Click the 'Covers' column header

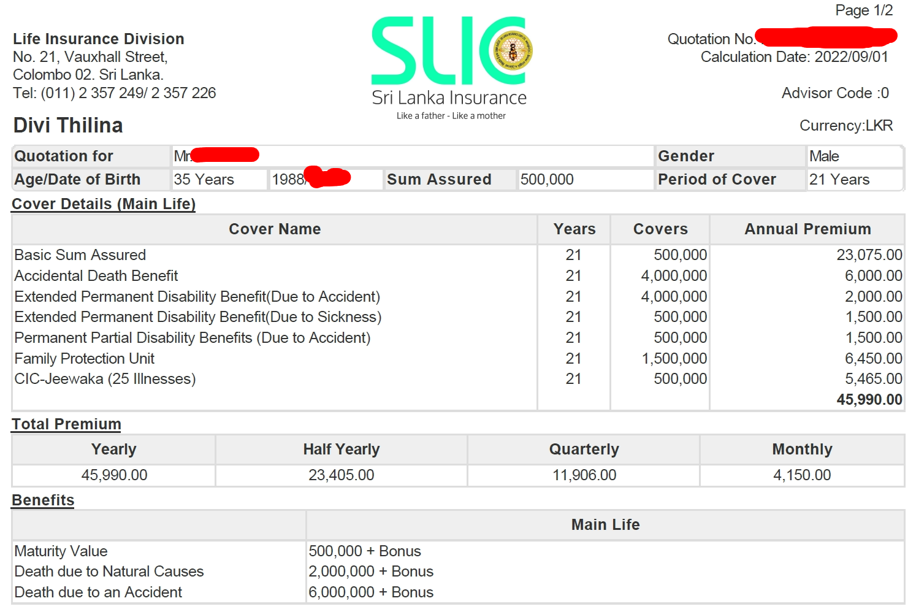(x=660, y=229)
